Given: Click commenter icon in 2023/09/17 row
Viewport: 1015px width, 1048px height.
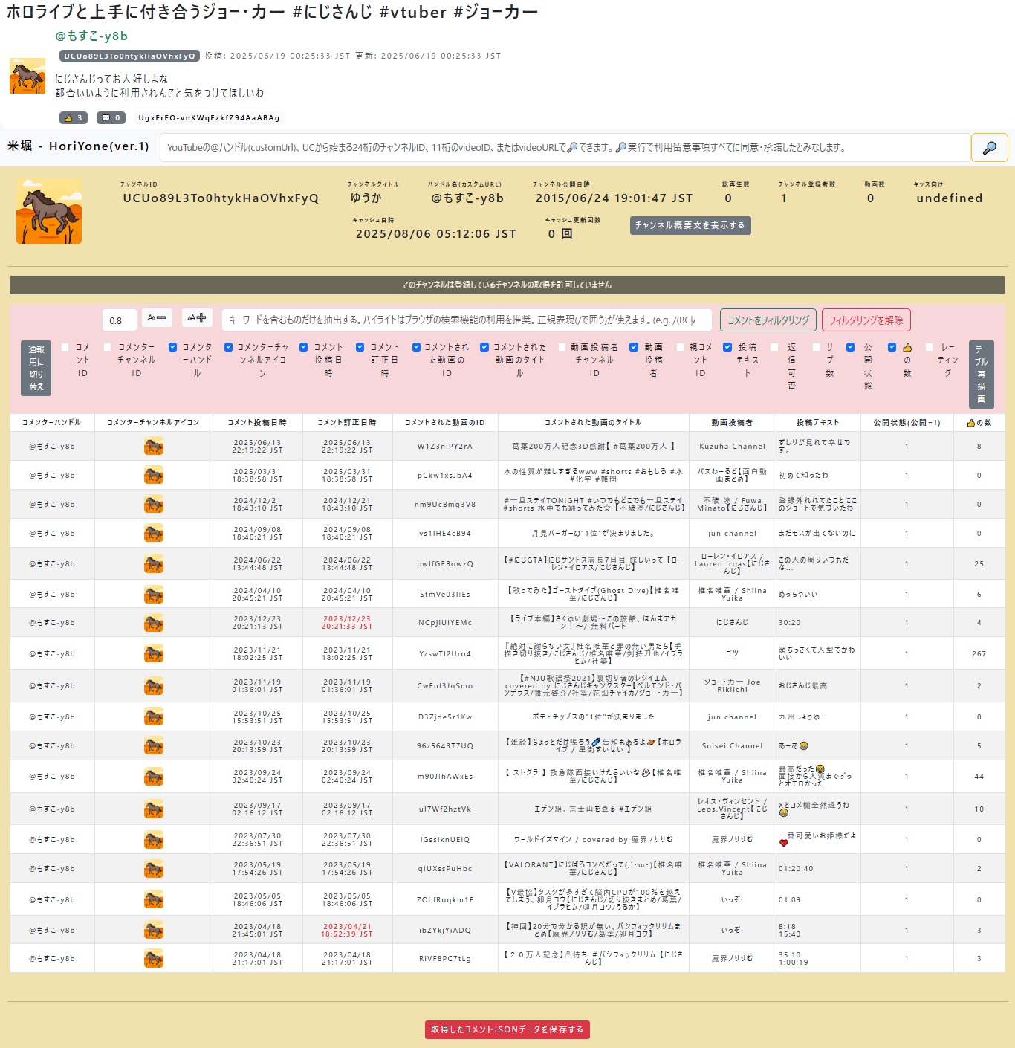Looking at the screenshot, I should [154, 809].
